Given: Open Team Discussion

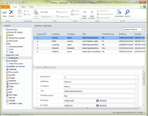Looking at the screenshot, I should (x=15, y=64).
